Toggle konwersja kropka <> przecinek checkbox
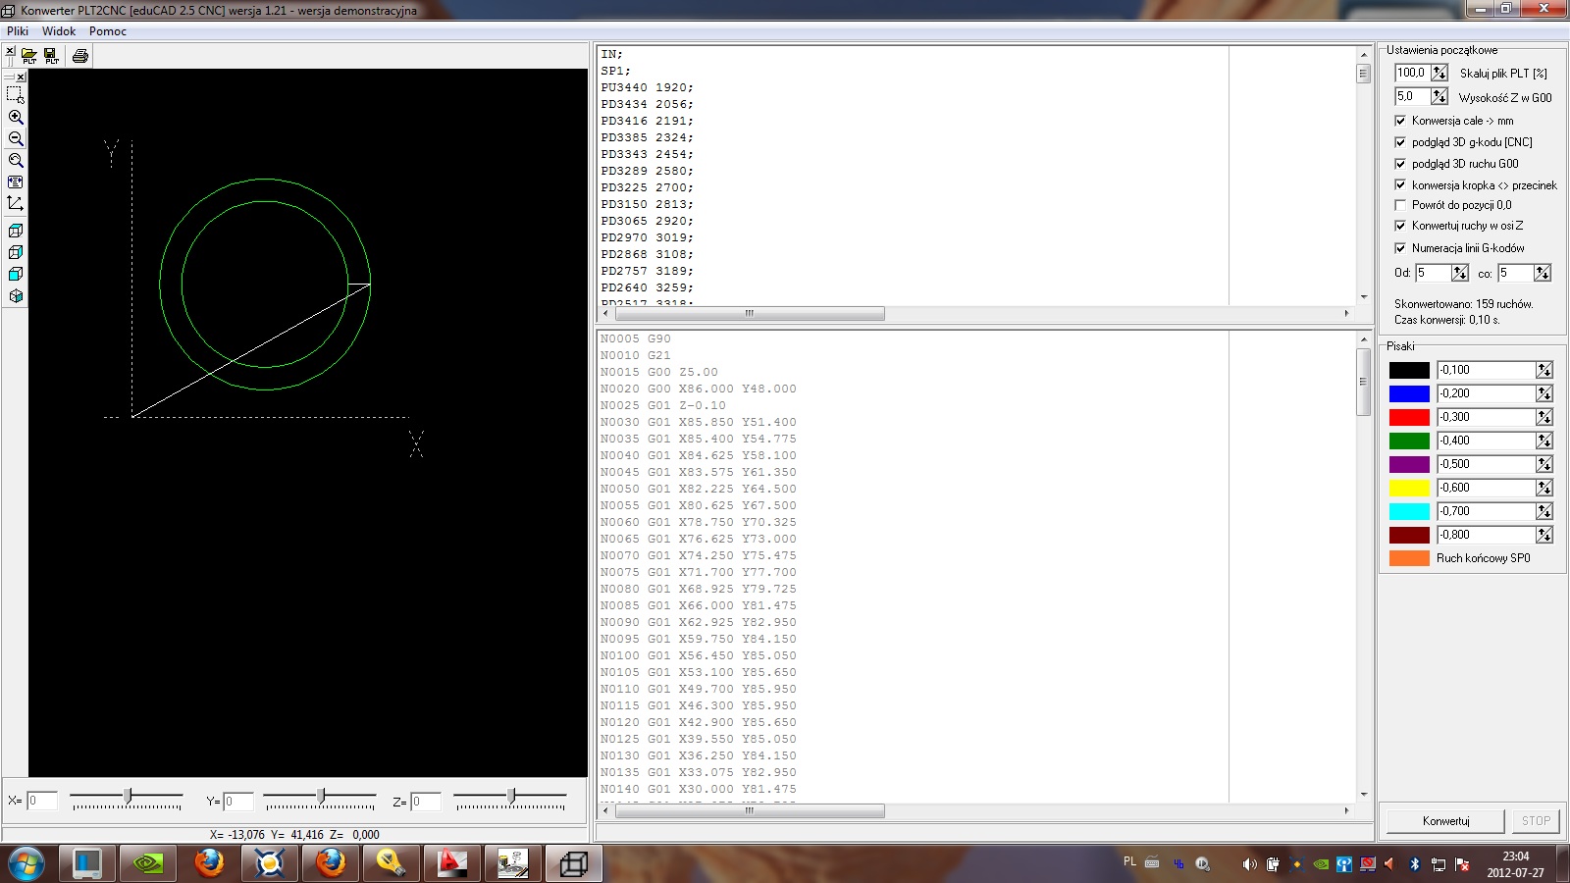 [x=1400, y=184]
